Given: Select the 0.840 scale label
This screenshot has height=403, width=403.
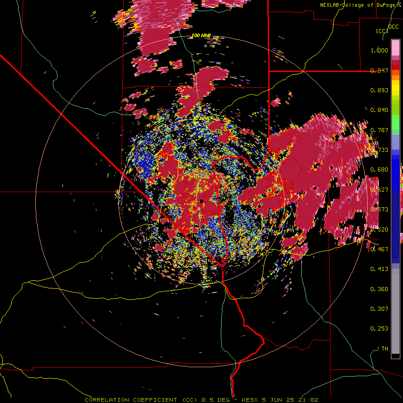Looking at the screenshot, I should pos(379,110).
